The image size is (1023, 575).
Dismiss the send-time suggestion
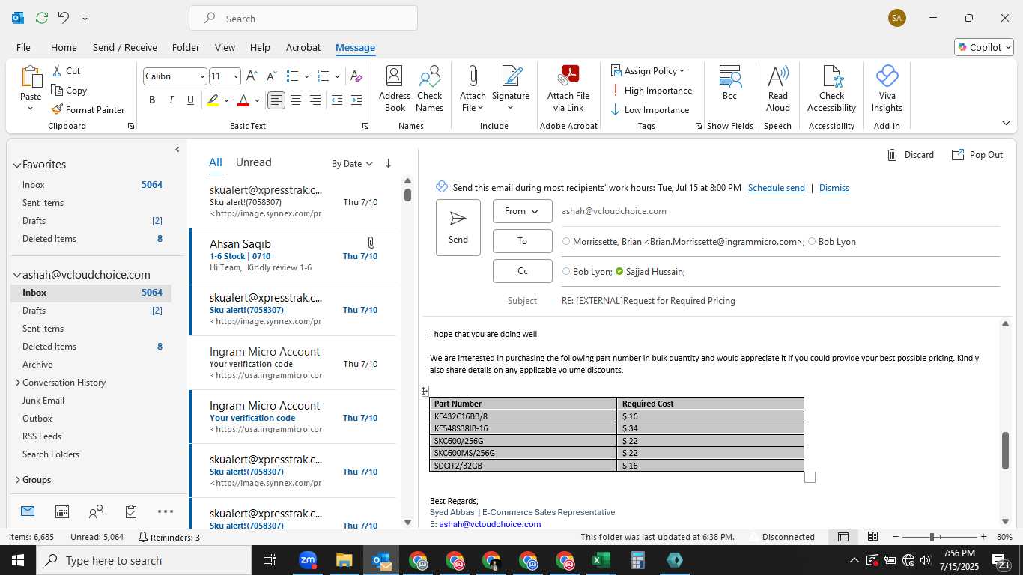(x=834, y=188)
